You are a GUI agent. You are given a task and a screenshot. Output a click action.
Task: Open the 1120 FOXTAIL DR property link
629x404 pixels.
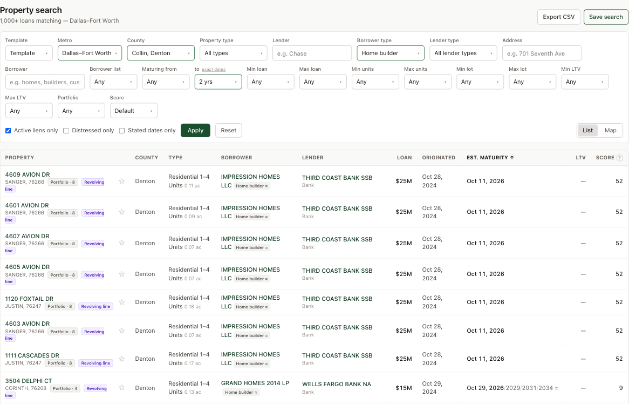[29, 299]
